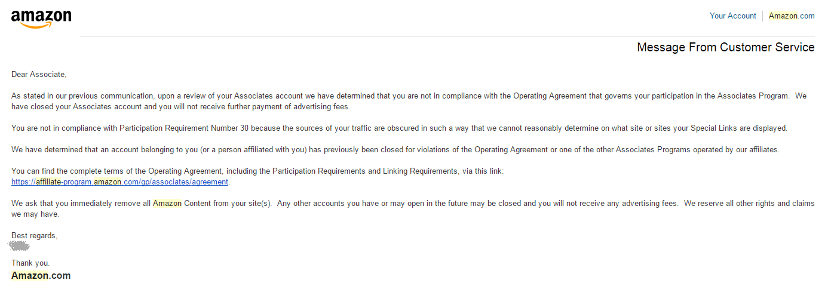Click the Amazon logo
Image resolution: width=828 pixels, height=283 pixels.
[x=41, y=19]
